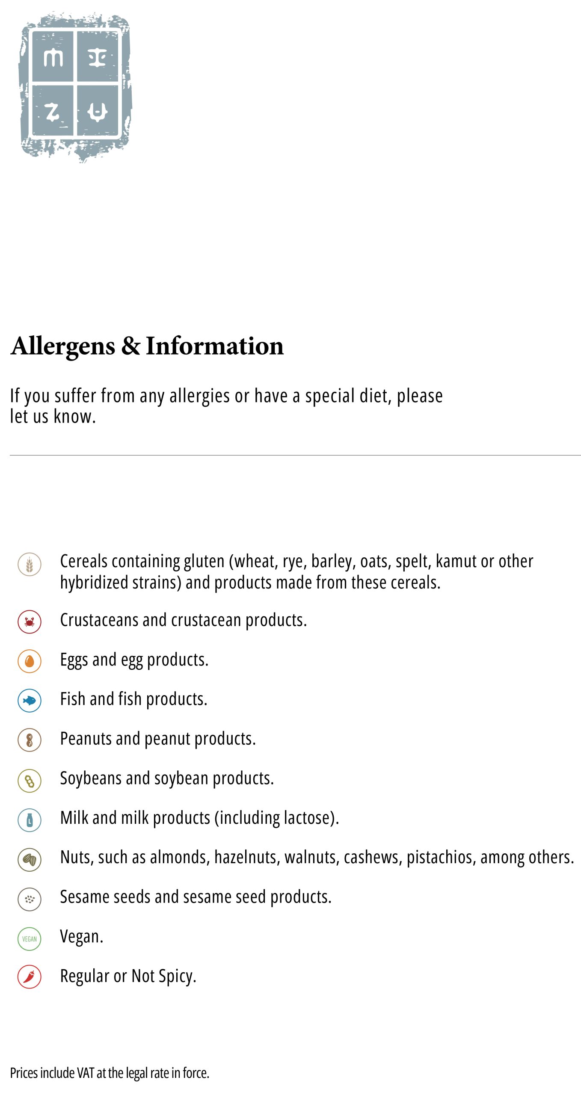
Task: Click the orange egg allergen icon
Action: [30, 661]
